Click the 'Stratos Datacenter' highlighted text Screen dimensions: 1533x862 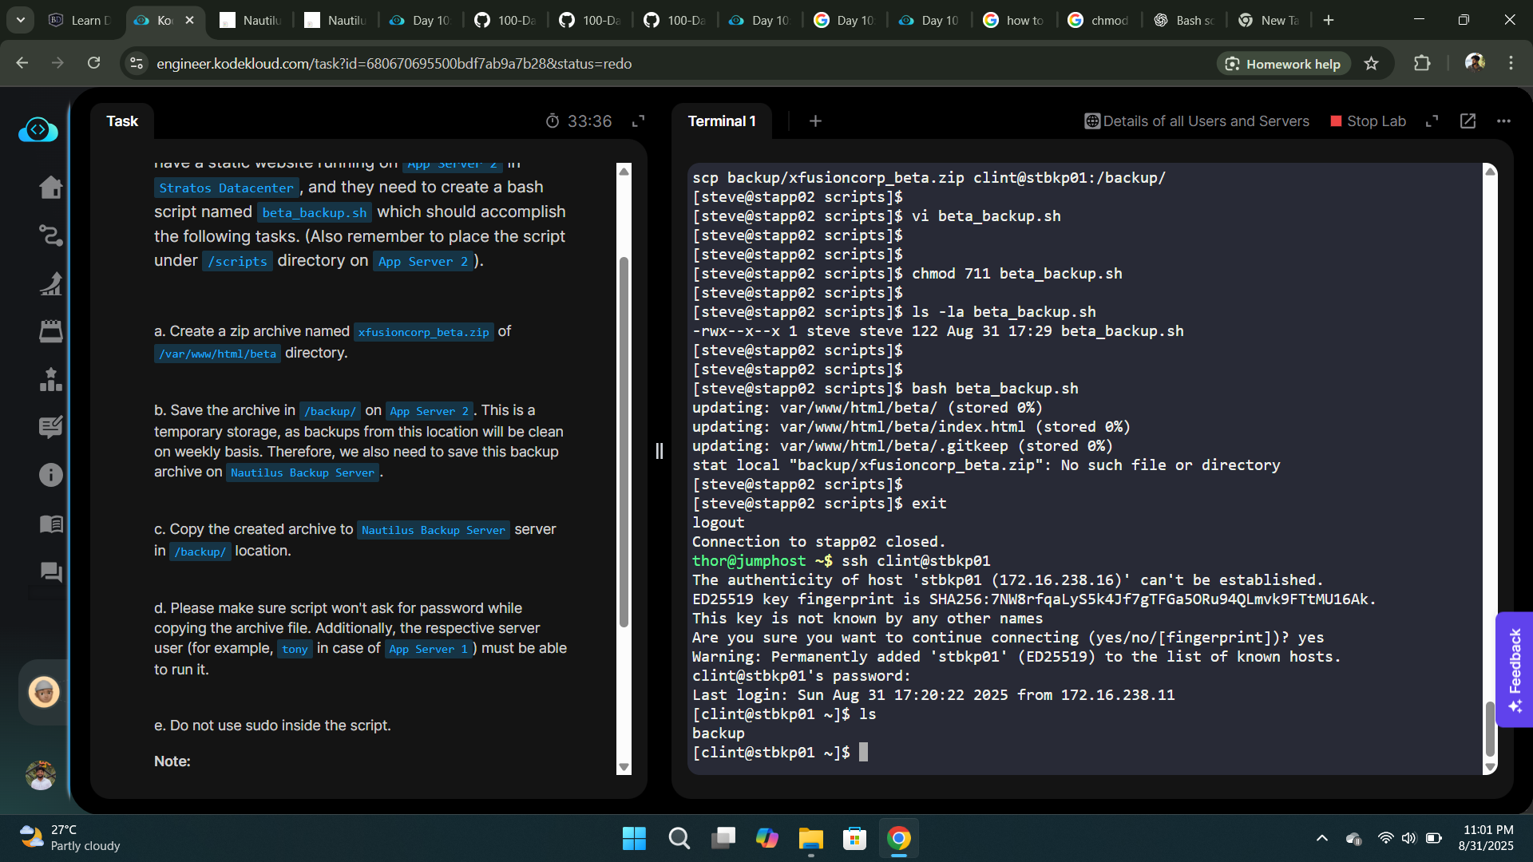(226, 188)
